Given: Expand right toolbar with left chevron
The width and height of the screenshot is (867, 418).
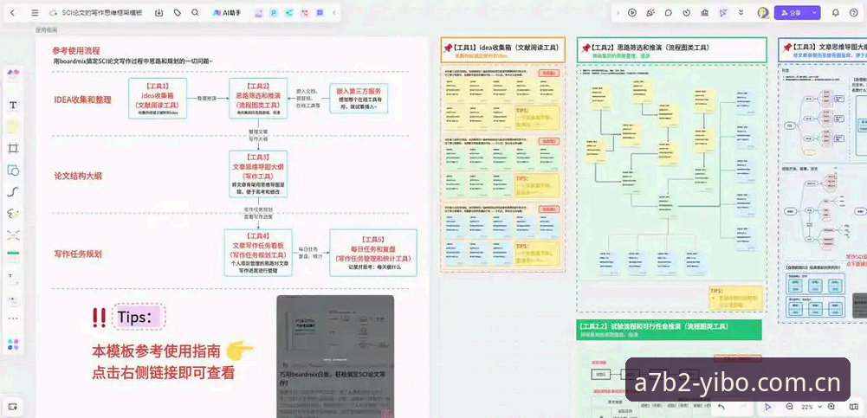Looking at the screenshot, I should click(x=618, y=13).
